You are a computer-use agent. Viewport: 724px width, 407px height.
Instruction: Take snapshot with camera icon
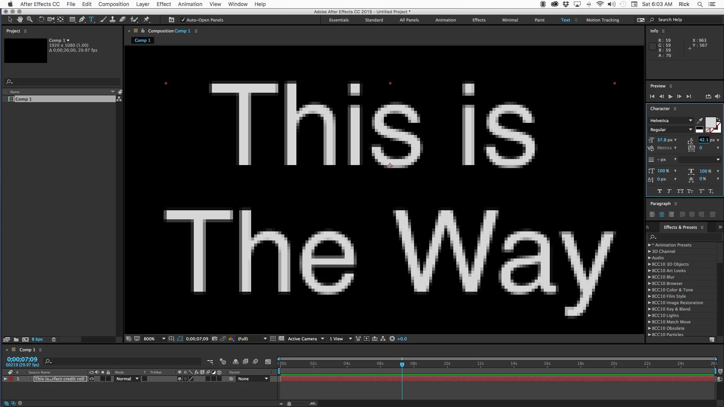tap(215, 339)
